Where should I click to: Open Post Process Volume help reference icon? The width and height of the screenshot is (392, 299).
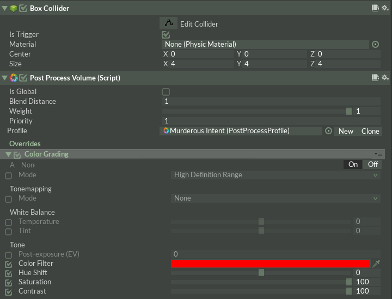(x=375, y=78)
